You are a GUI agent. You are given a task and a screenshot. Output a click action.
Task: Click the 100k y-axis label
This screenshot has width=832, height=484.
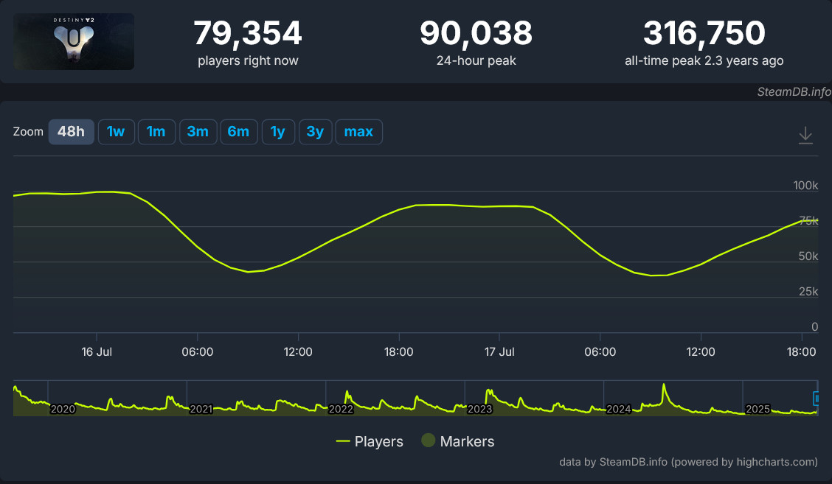[805, 186]
